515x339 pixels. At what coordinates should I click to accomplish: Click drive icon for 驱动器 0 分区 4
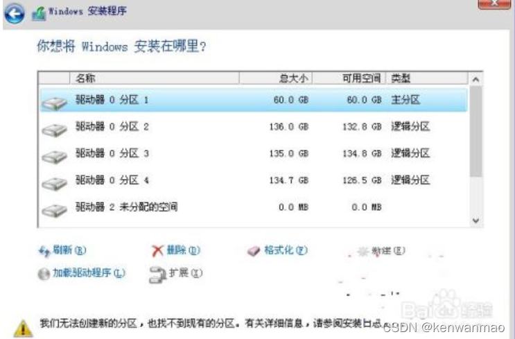pos(55,184)
